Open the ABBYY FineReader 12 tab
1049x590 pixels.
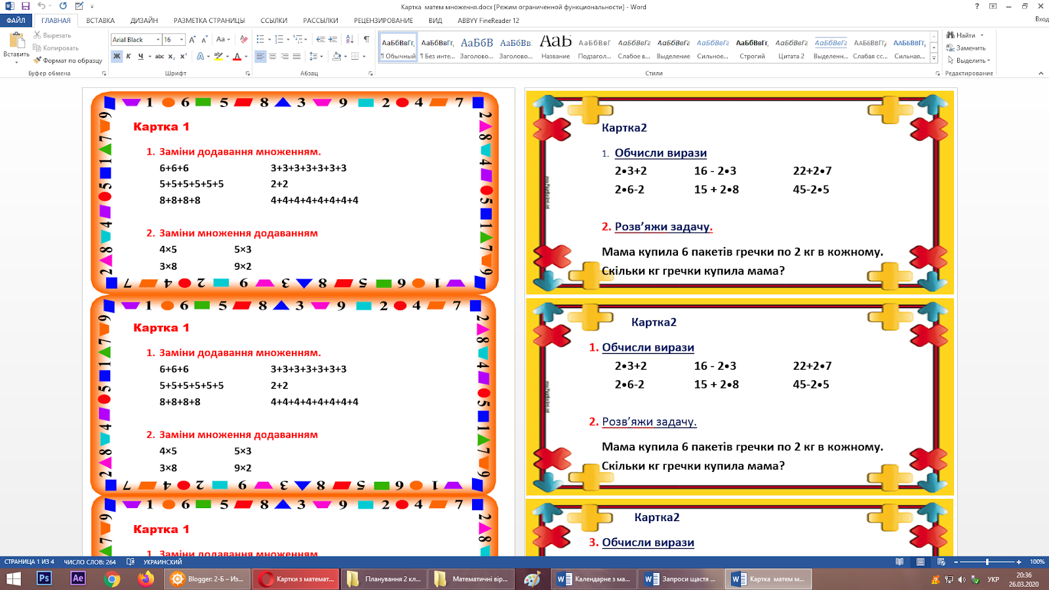(488, 20)
